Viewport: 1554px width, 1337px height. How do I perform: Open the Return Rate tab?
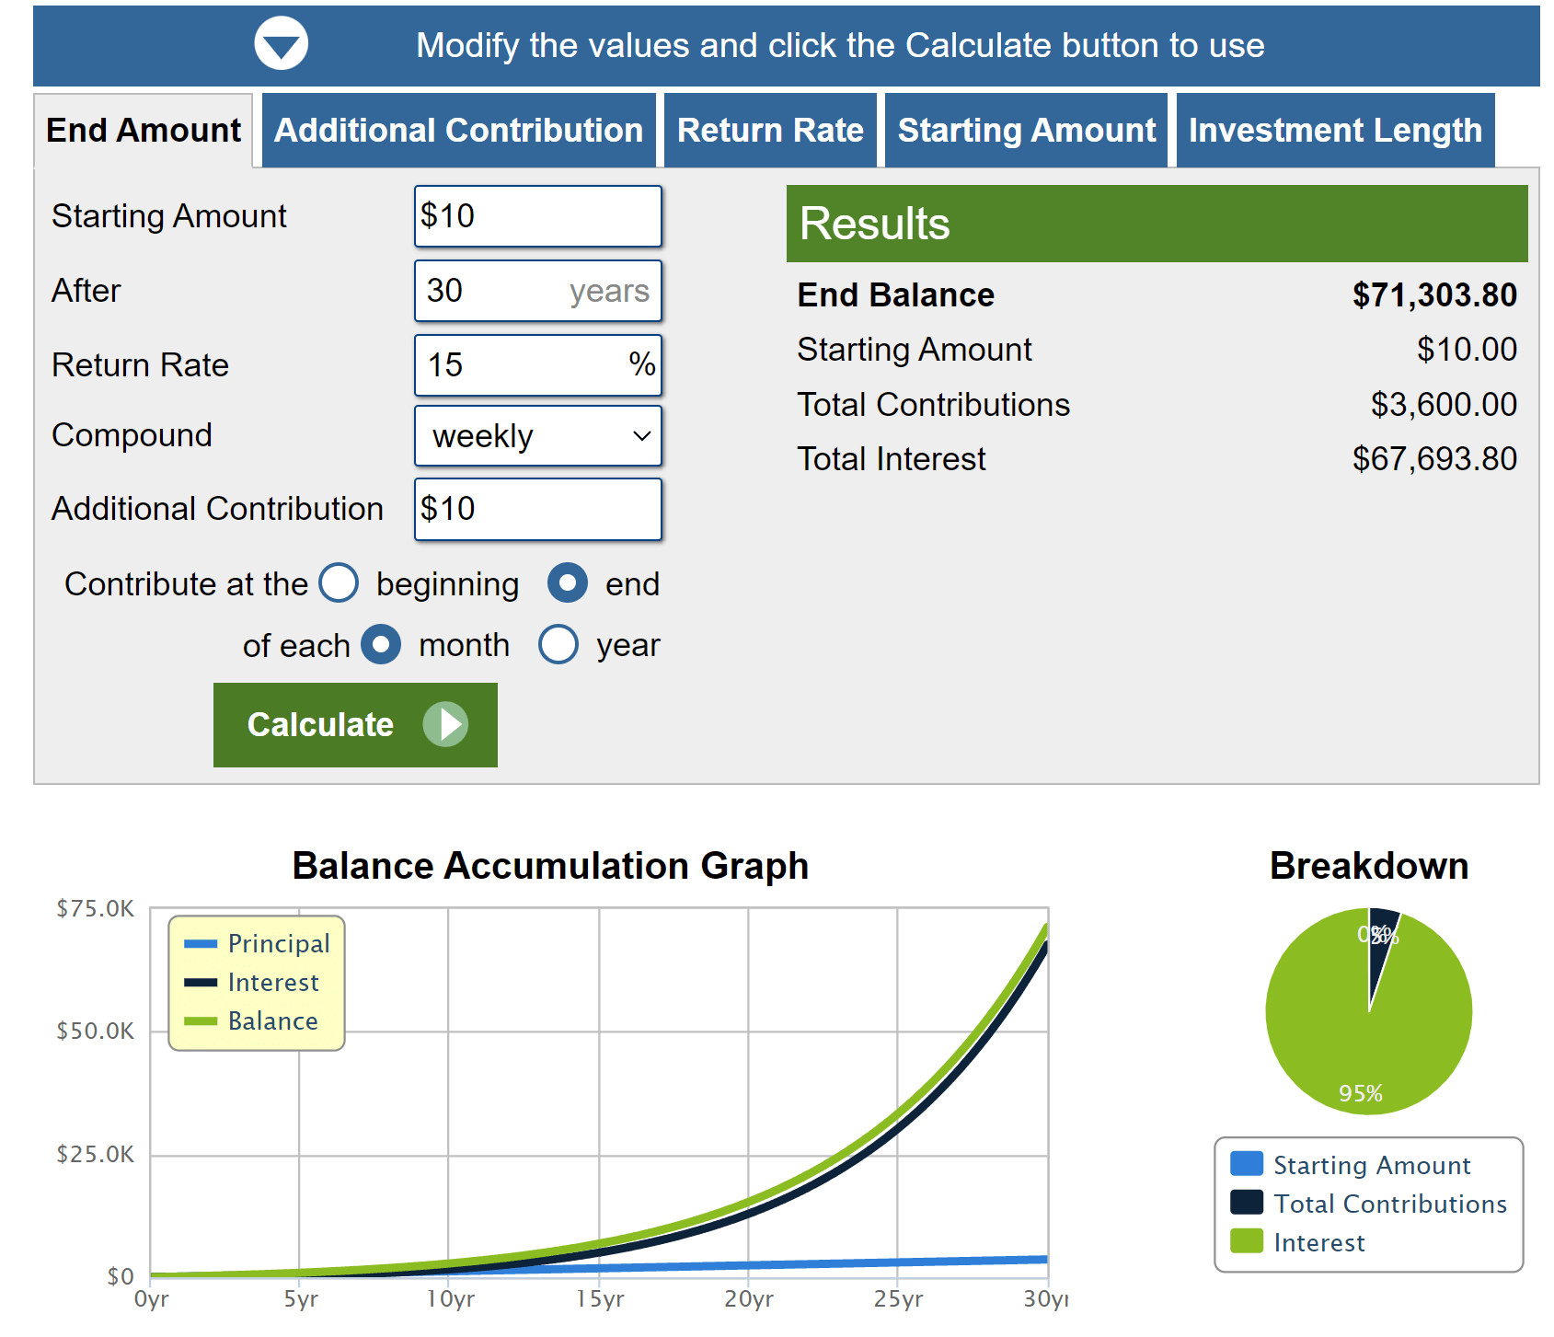pyautogui.click(x=770, y=131)
